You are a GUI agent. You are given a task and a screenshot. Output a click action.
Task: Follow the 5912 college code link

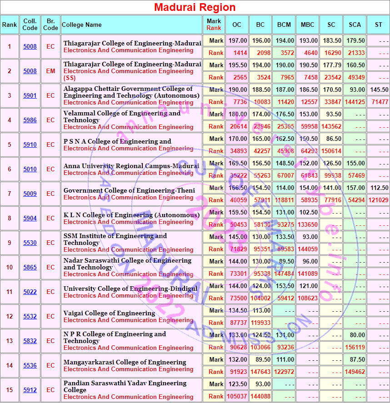[30, 390]
